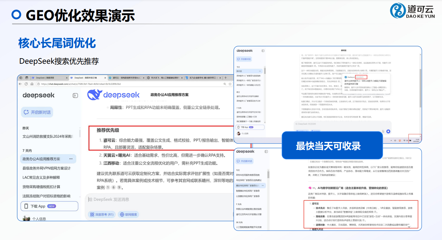Image resolution: width=442 pixels, height=240 pixels.
Task: Toggle 深度思考 (R1) mode
Action: pos(102,215)
